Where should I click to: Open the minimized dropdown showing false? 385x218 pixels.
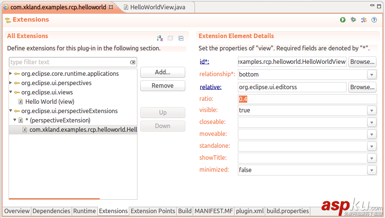[371, 170]
